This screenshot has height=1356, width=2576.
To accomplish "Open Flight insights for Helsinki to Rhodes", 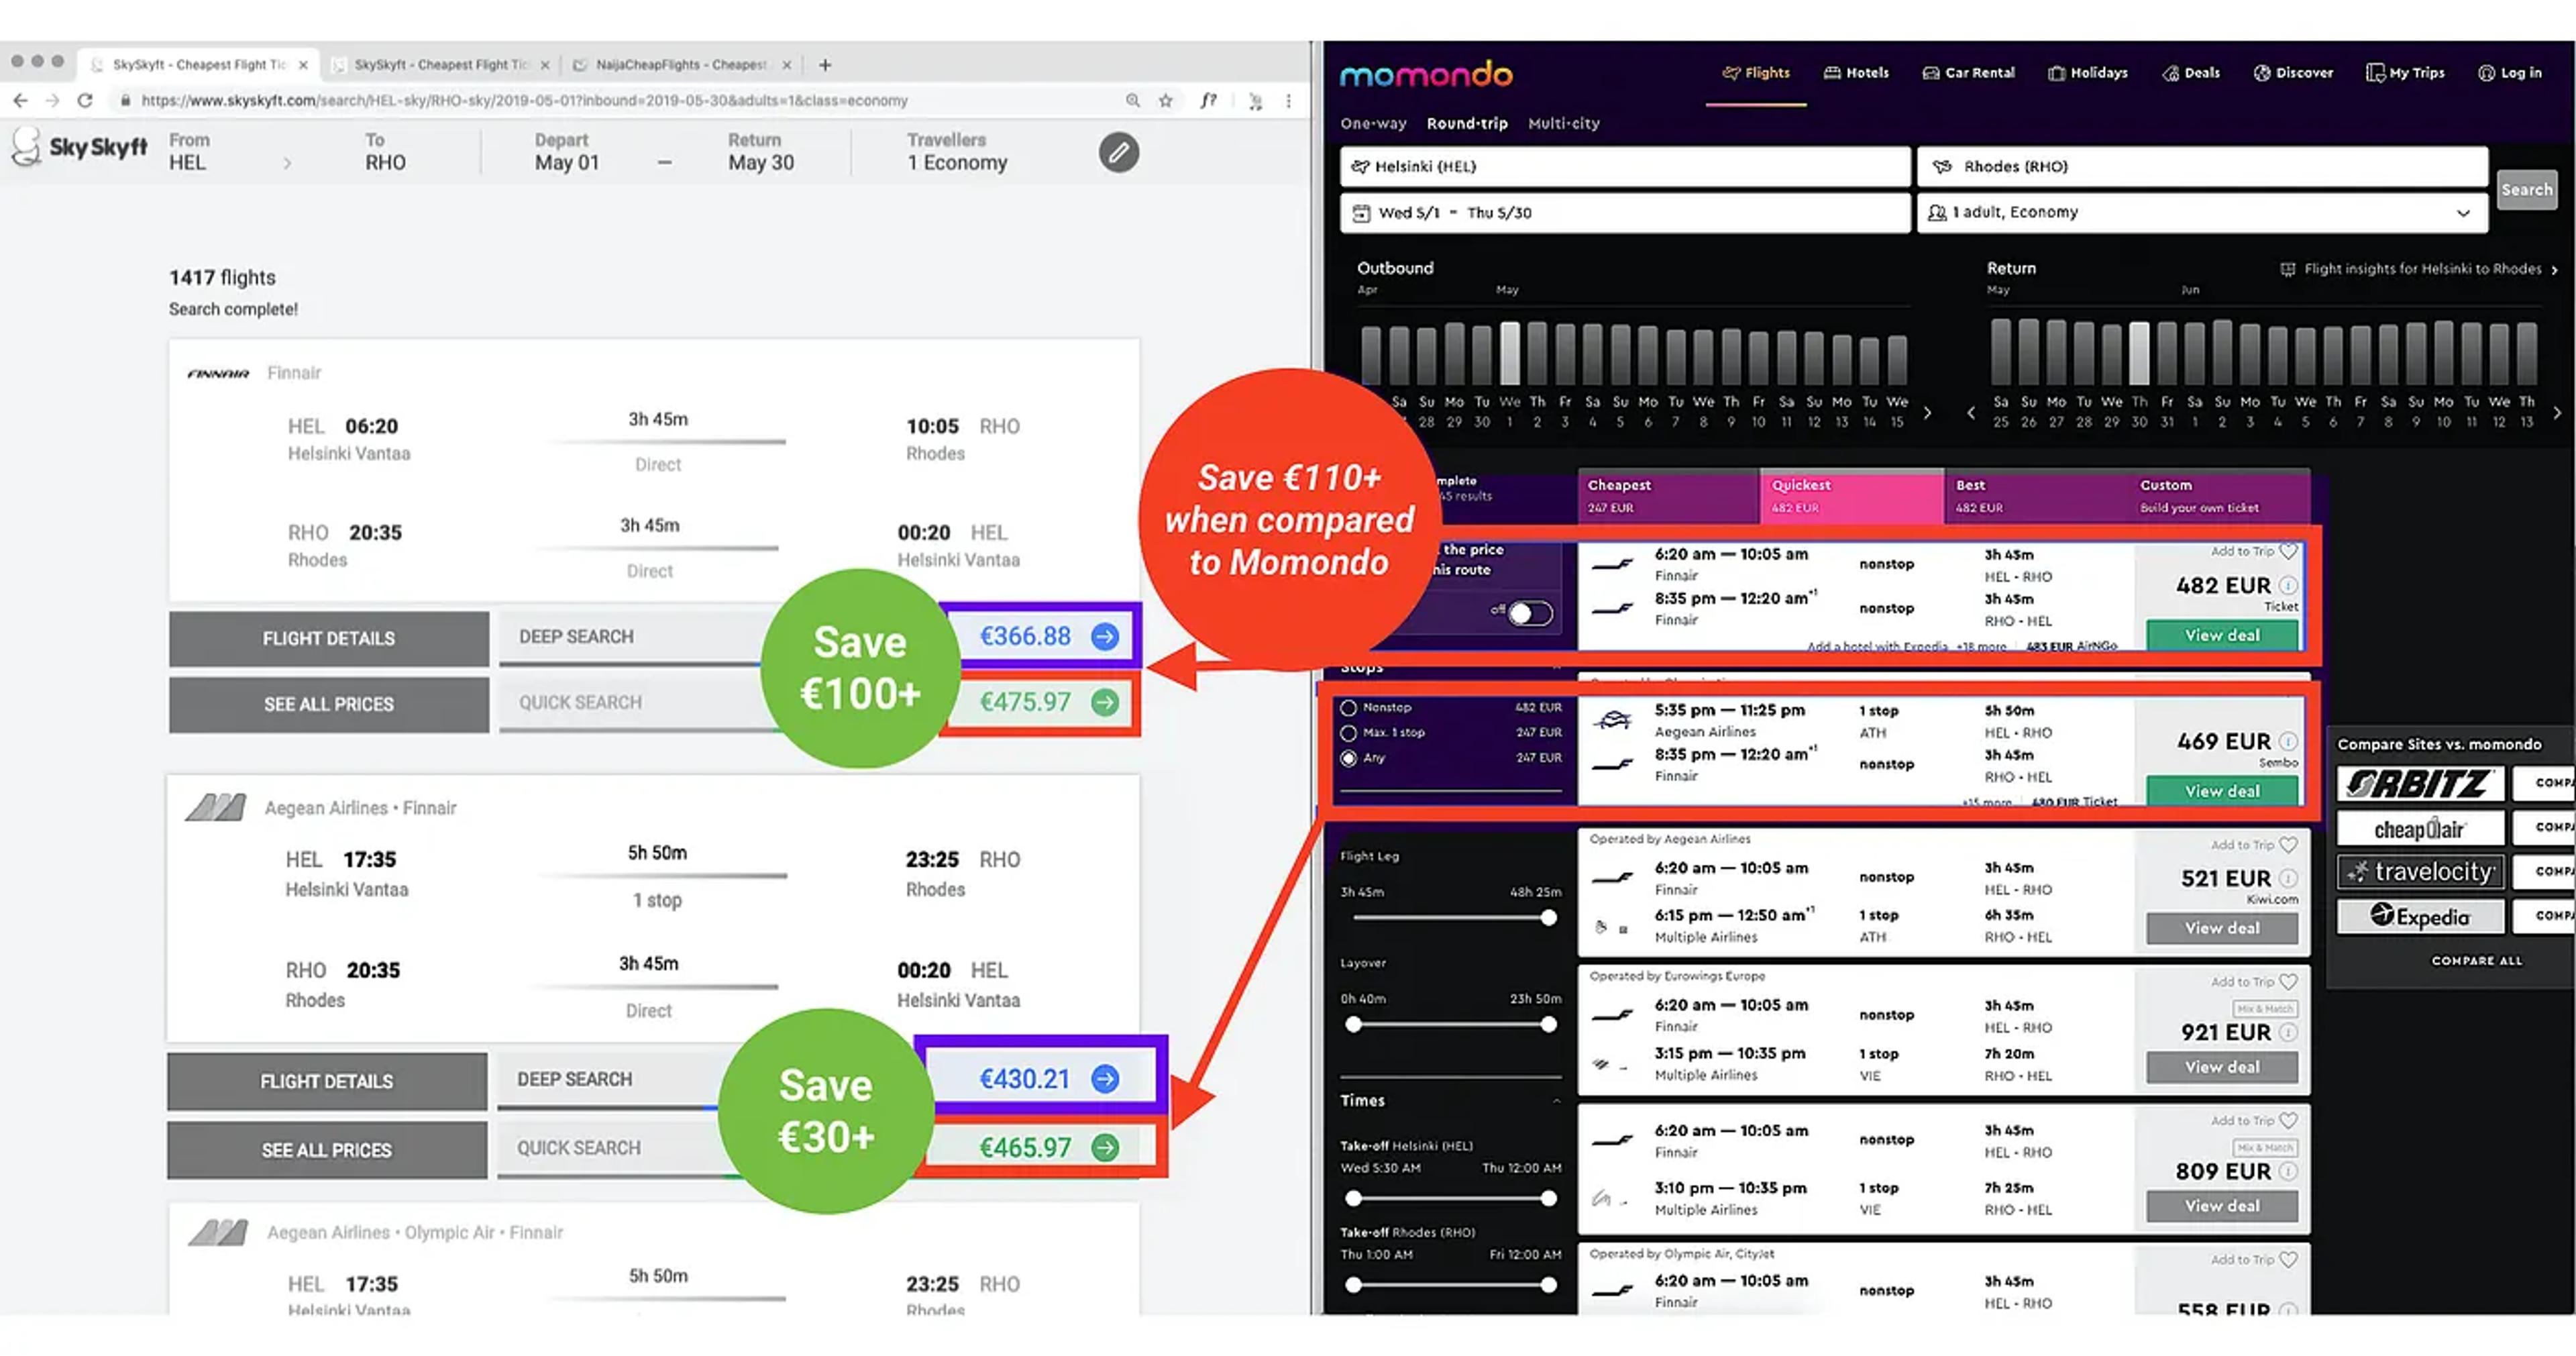I will tap(2420, 269).
